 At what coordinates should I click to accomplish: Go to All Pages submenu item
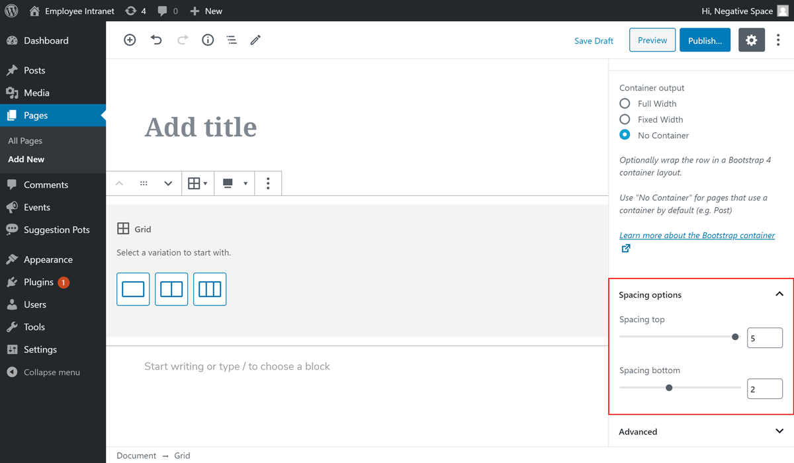[x=25, y=141]
